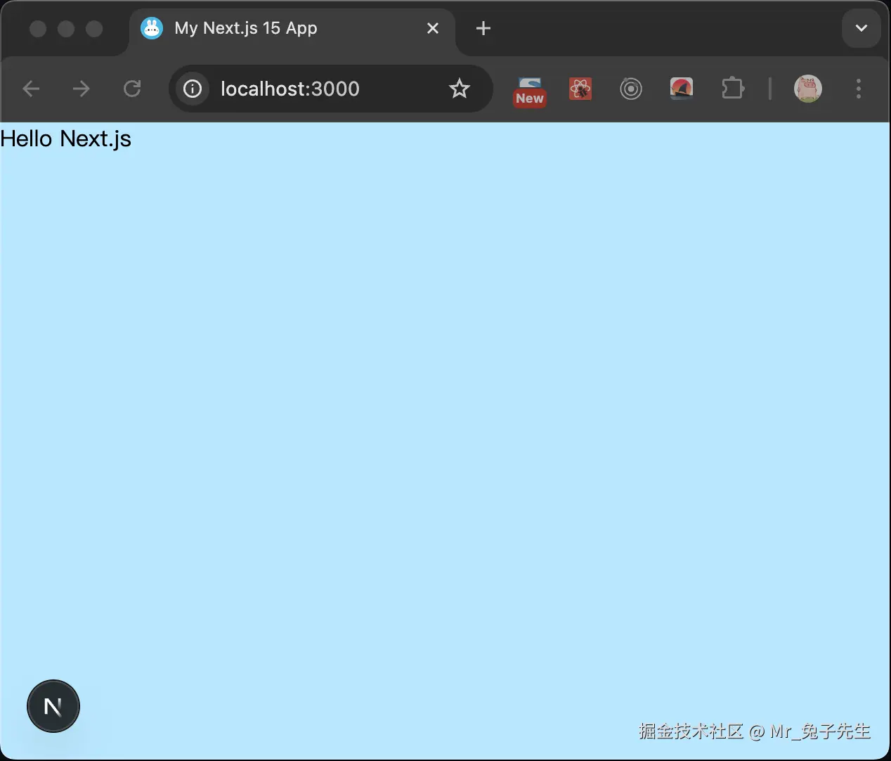
Task: Click the extension icon with New badge
Action: pyautogui.click(x=529, y=89)
